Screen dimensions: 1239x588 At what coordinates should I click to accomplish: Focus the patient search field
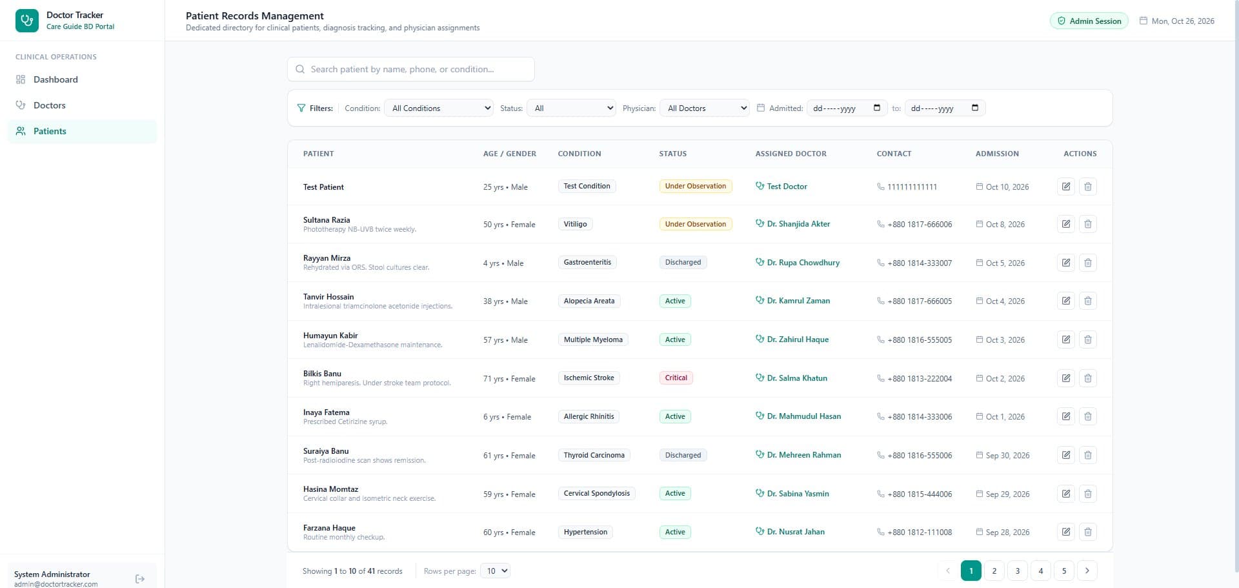[411, 69]
